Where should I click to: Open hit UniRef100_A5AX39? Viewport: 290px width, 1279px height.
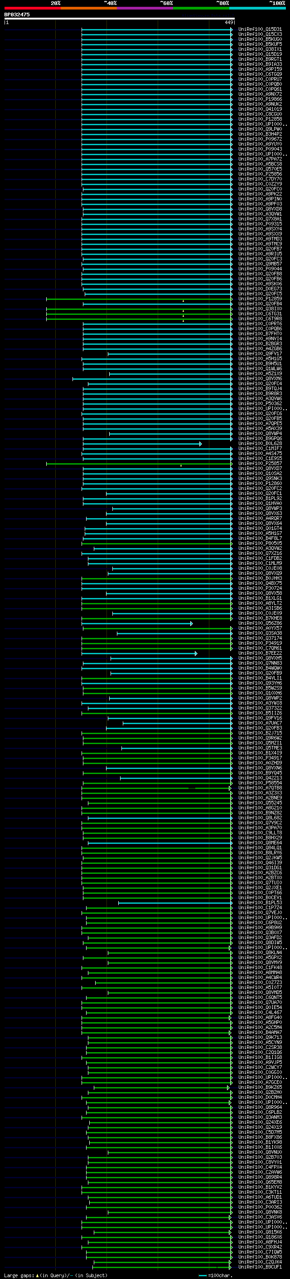click(260, 429)
